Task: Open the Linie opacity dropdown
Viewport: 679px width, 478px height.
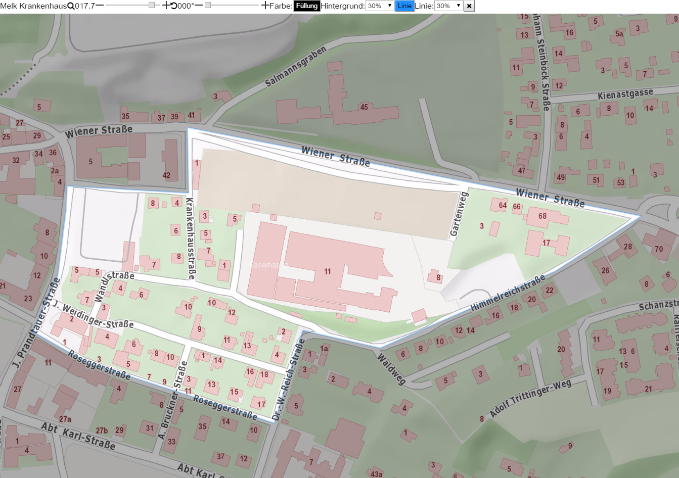Action: (448, 6)
